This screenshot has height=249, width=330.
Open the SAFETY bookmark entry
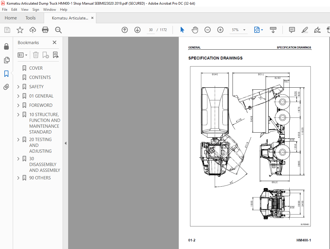coord(36,87)
